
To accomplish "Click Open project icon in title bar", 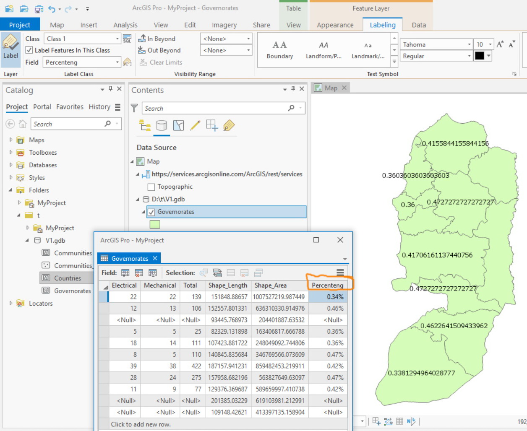I will click(24, 8).
